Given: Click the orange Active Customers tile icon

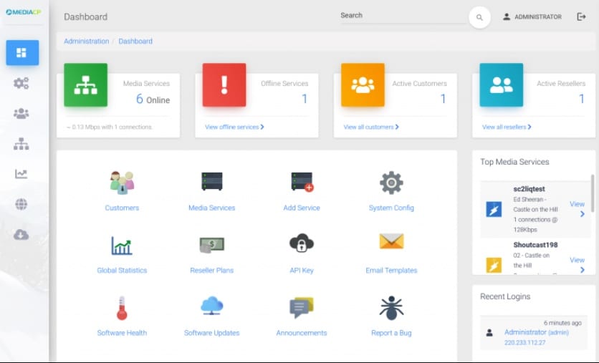Looking at the screenshot, I should coord(363,84).
